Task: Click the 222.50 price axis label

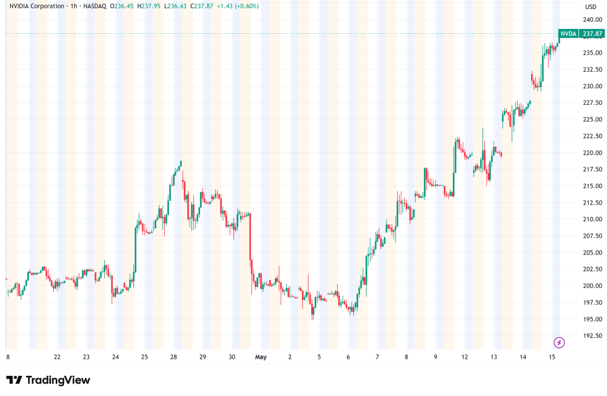Action: 592,136
